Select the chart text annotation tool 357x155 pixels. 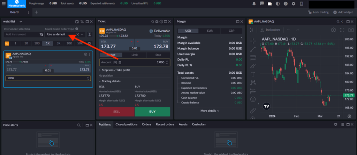coord(253,74)
